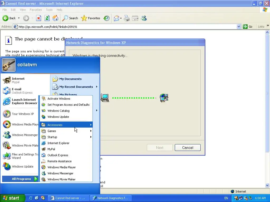Viewport: 270px width, 202px height.
Task: Open the History icon in the IE toolbar
Action: [x=107, y=18]
